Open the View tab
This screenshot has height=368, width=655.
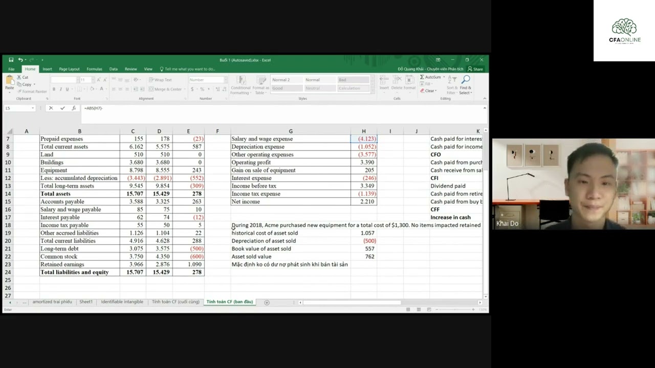148,69
